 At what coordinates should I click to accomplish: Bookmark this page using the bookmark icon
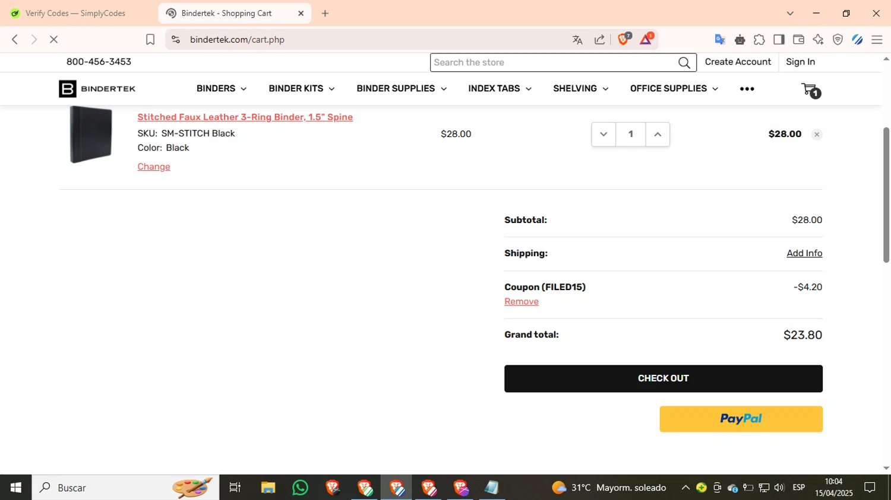pos(150,40)
